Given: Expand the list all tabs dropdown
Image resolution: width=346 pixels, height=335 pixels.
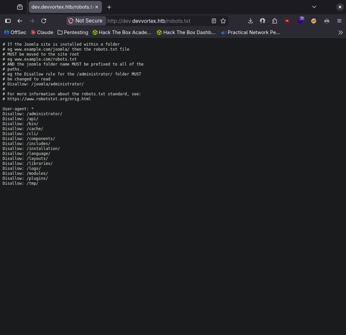Looking at the screenshot, I should pos(314,7).
